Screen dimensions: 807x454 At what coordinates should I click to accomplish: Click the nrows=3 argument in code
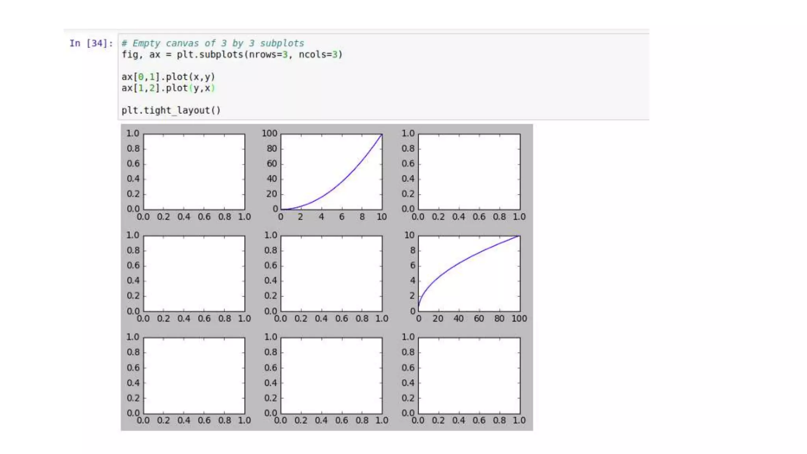coord(268,54)
